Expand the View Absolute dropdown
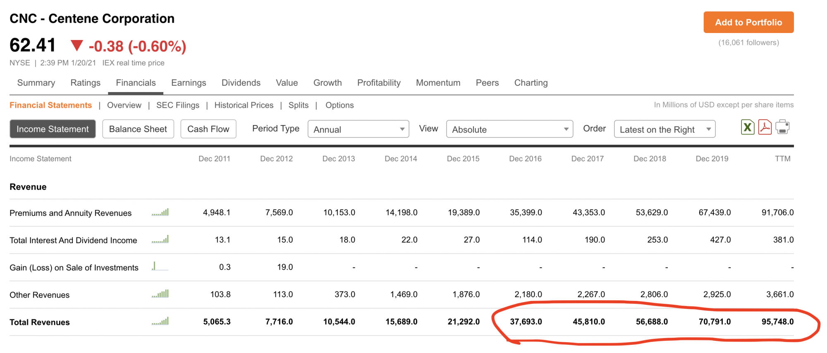This screenshot has height=353, width=827. [x=509, y=129]
